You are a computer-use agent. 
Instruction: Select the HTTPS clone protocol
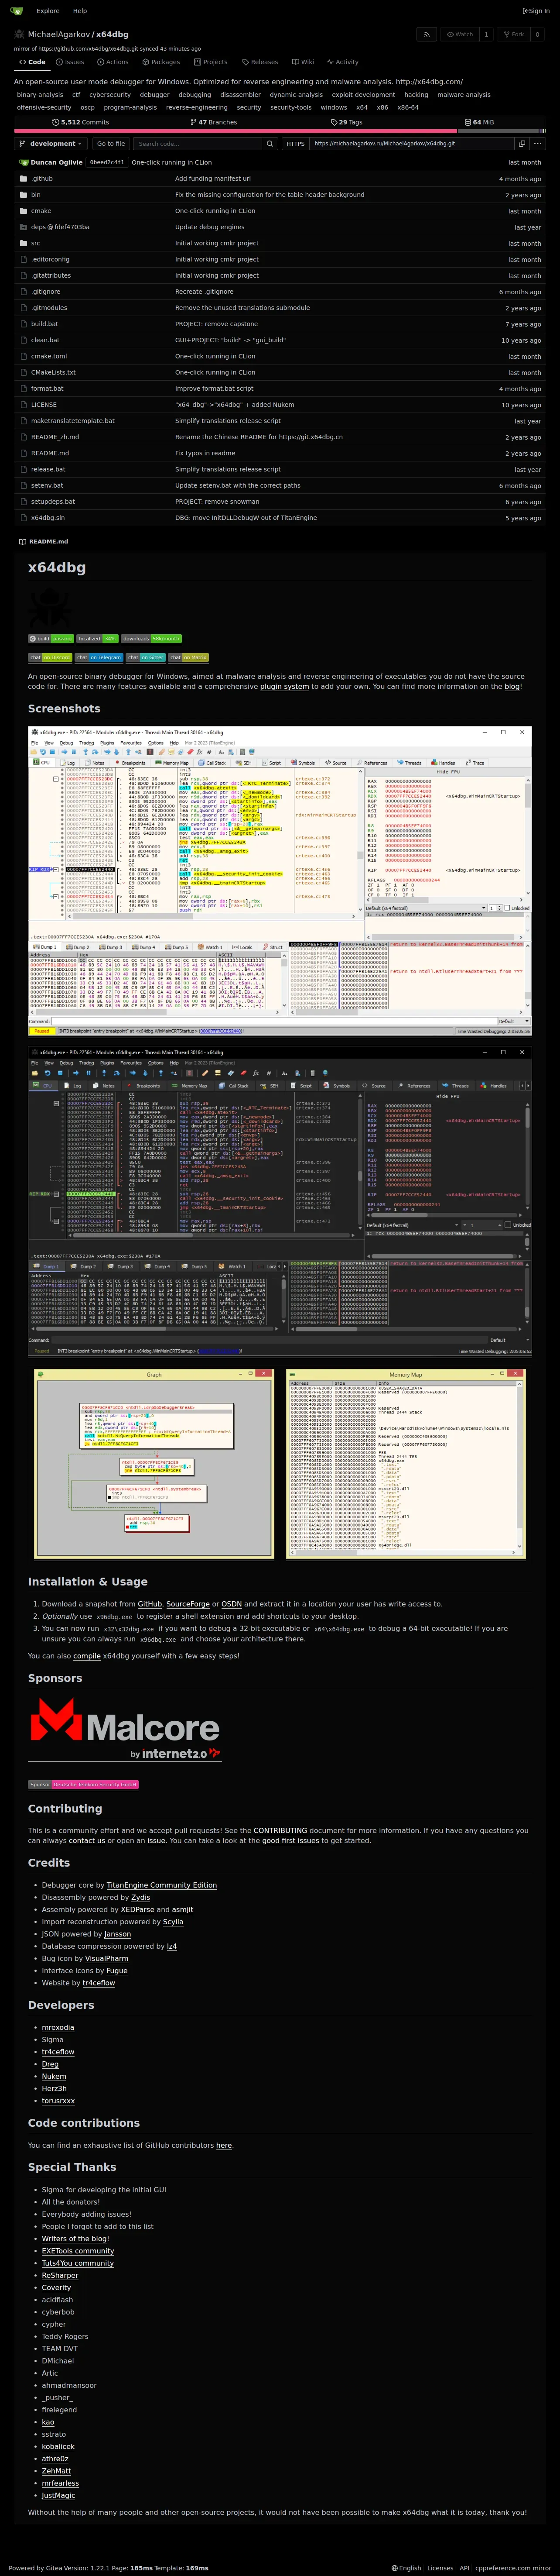point(295,144)
